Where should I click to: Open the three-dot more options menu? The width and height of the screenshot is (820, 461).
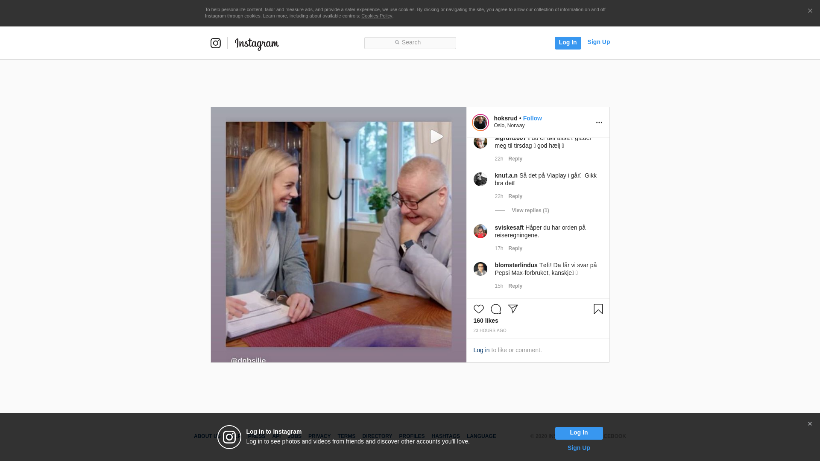click(x=599, y=123)
